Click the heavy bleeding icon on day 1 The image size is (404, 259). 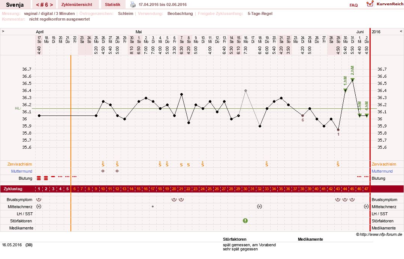(39, 178)
